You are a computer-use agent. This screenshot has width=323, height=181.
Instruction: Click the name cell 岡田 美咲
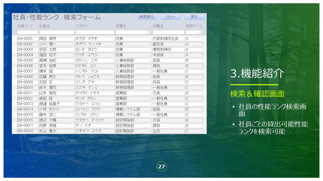click(57, 39)
